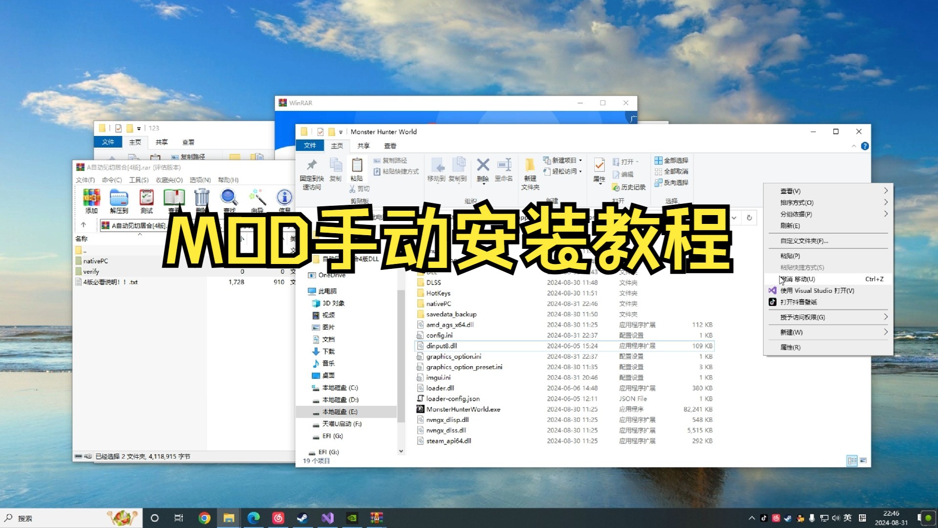The height and width of the screenshot is (528, 938).
Task: Open the View (查看) tab in Monster Hunter World
Action: click(390, 146)
